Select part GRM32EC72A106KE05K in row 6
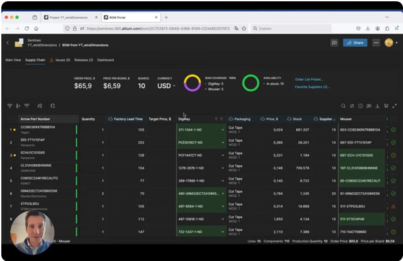Image resolution: width=403 pixels, height=261 pixels. click(x=39, y=191)
